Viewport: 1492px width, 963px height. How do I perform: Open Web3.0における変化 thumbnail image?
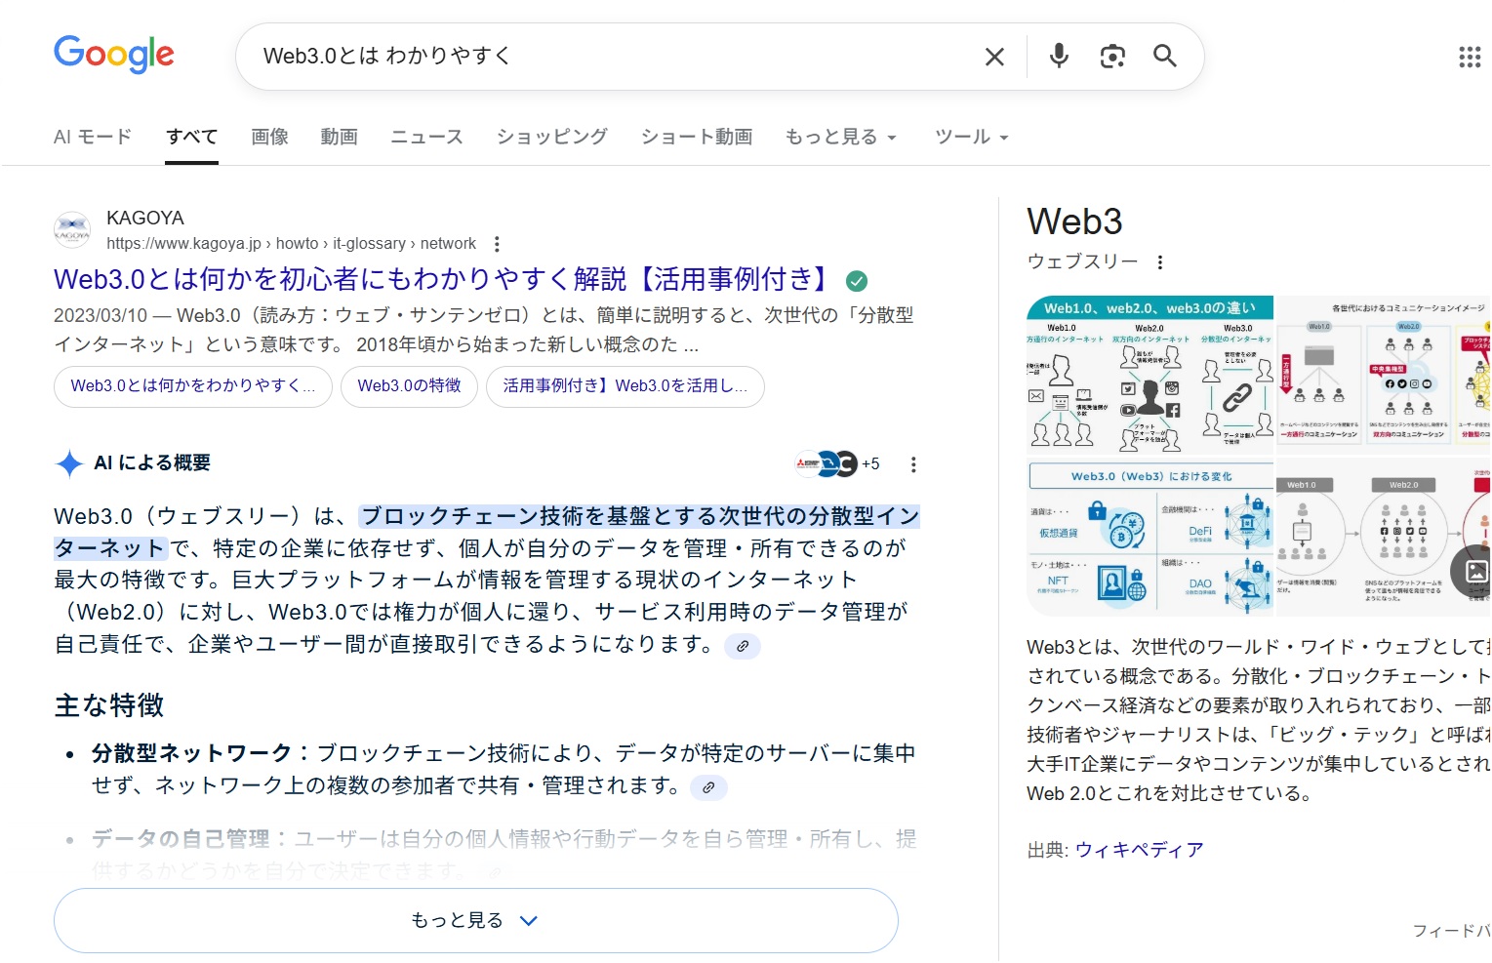point(1150,538)
